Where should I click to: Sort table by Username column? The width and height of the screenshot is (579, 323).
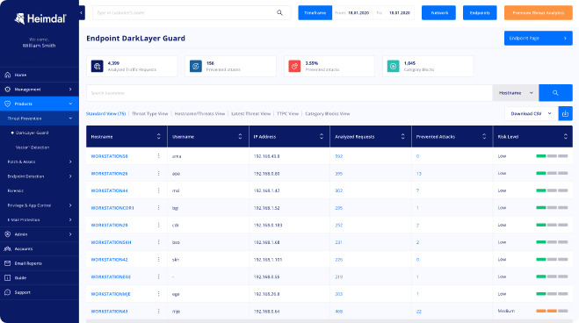240,136
